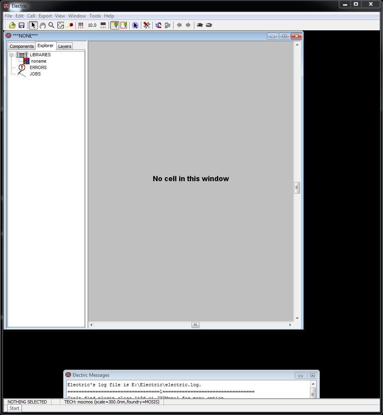Select the Zoom magnifier tool
The image size is (383, 415).
pyautogui.click(x=51, y=25)
